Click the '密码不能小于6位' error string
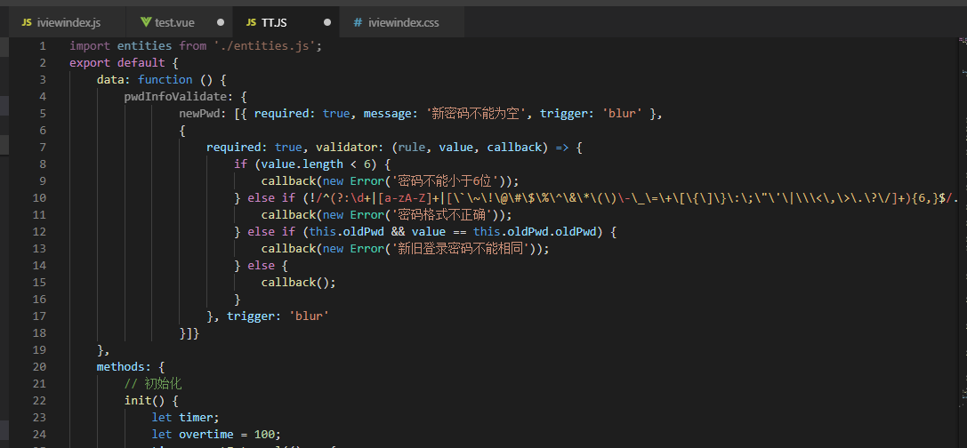Image resolution: width=967 pixels, height=448 pixels. tap(444, 181)
